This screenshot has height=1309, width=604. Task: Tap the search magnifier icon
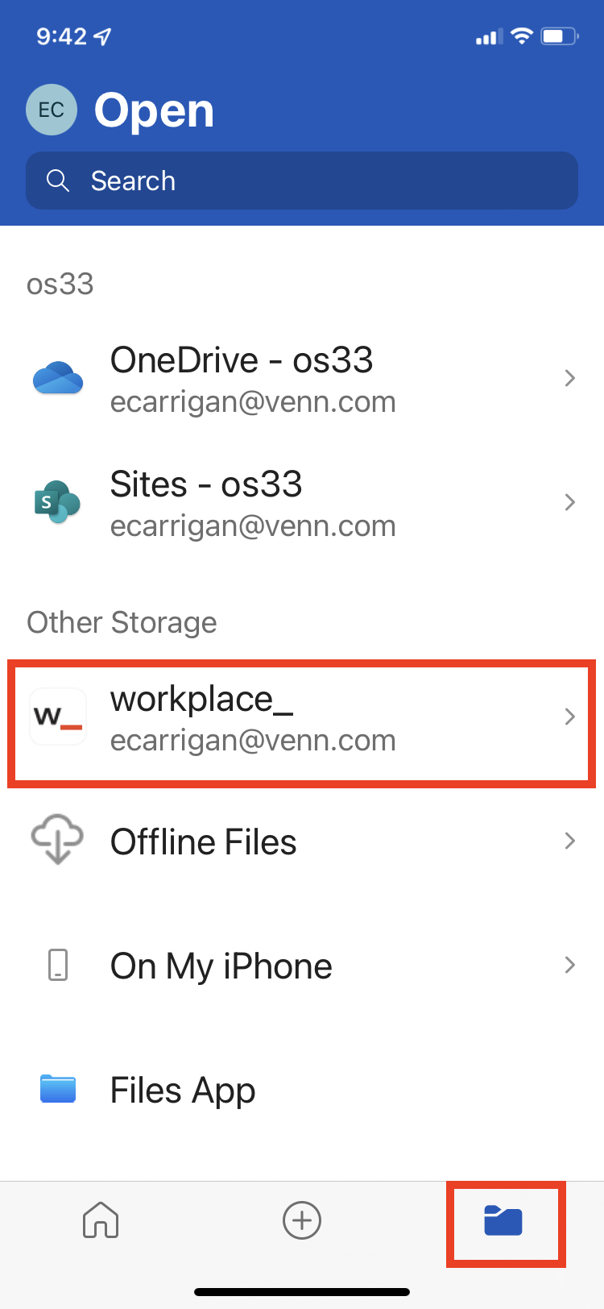(58, 181)
